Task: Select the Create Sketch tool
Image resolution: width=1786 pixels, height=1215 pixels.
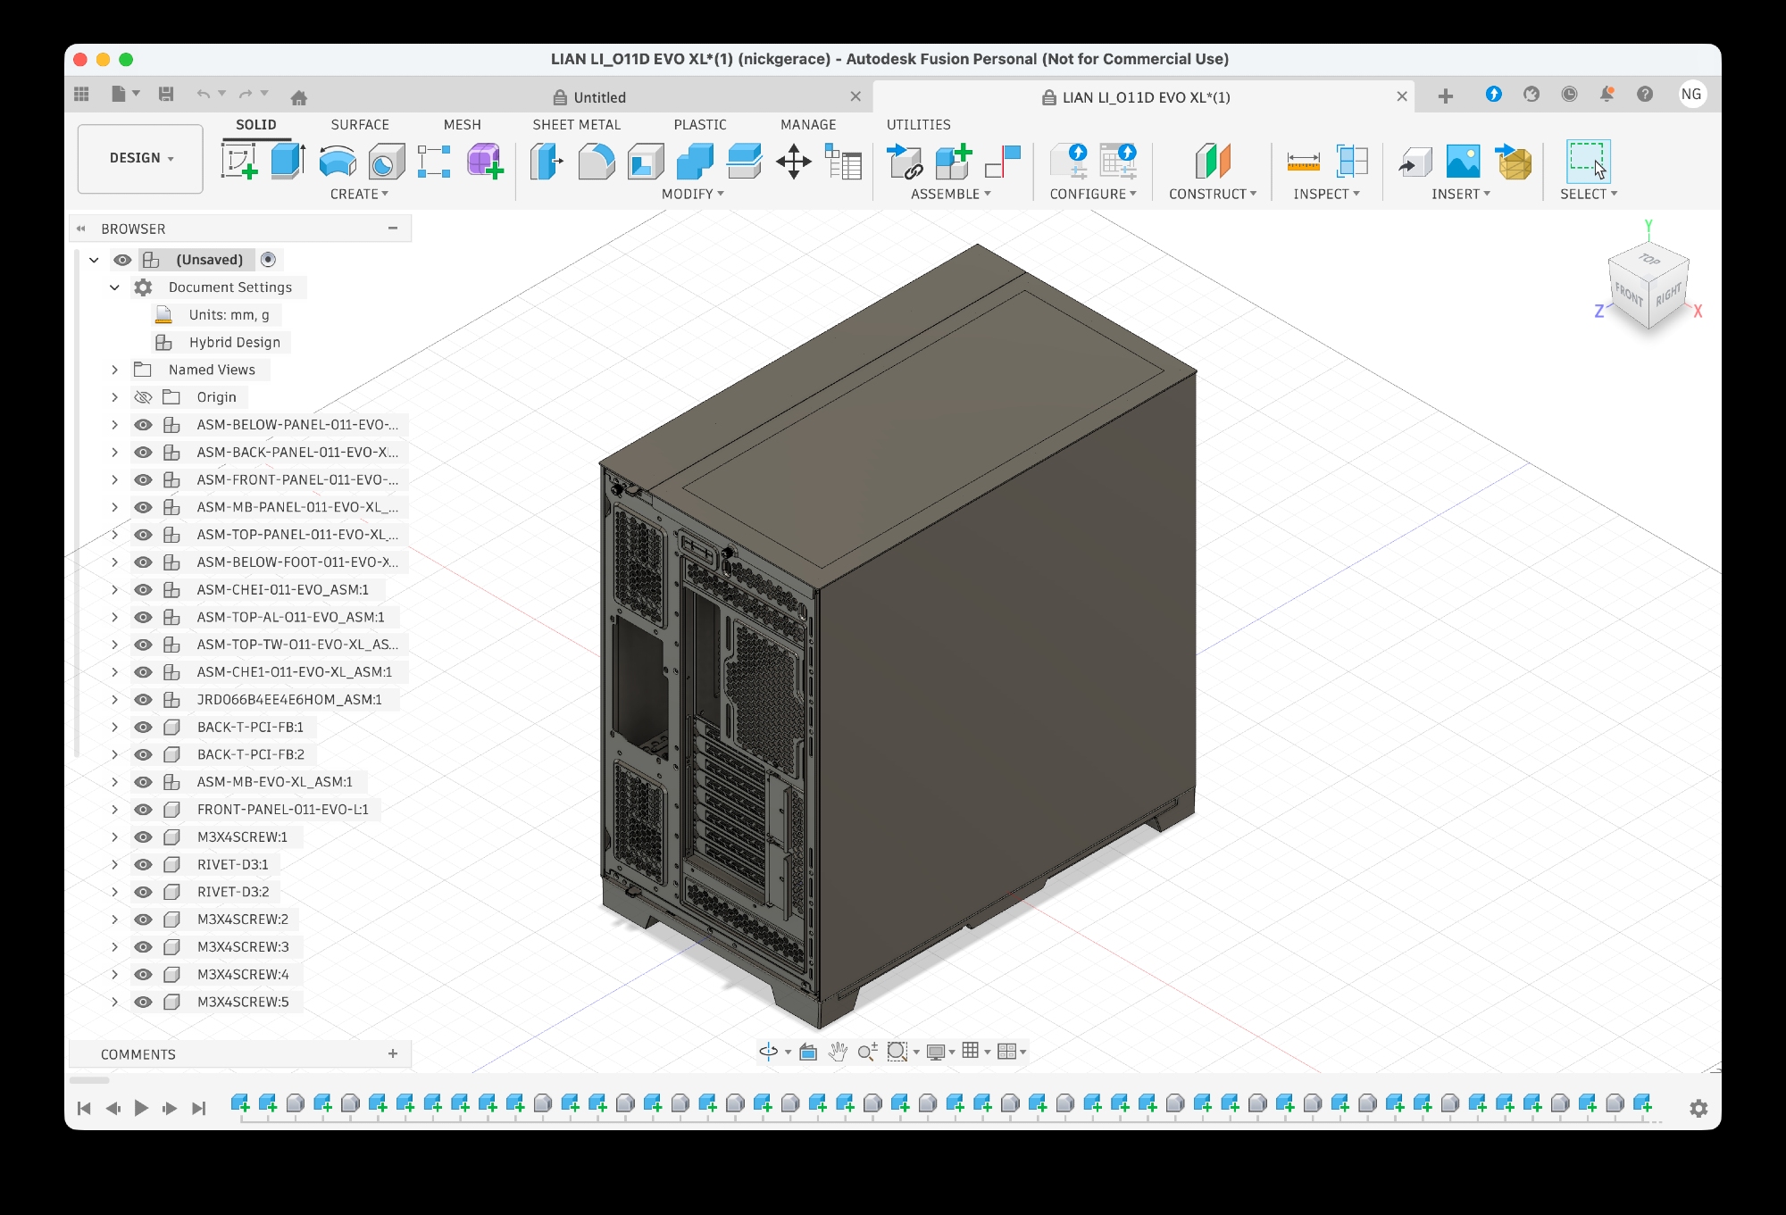Action: 239,162
